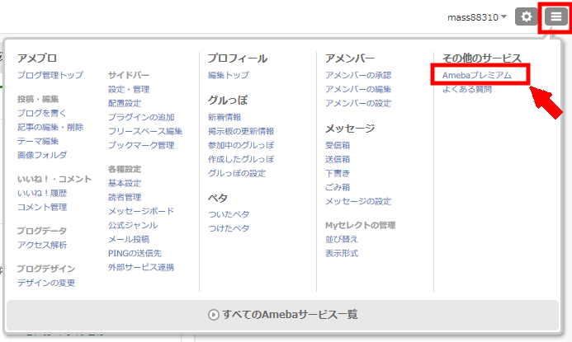Go to ブログ管理トップ
The image size is (572, 342).
point(50,75)
